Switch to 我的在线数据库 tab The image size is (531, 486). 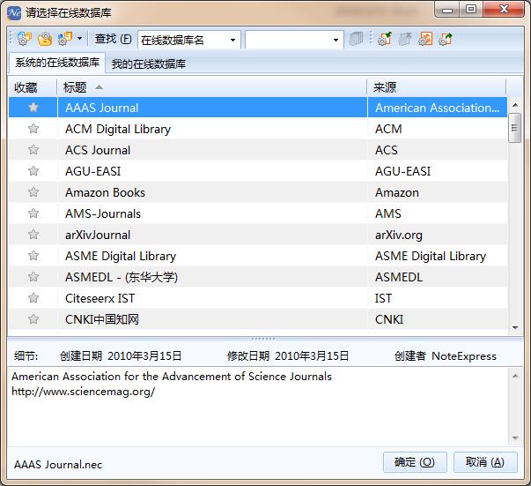coord(149,64)
